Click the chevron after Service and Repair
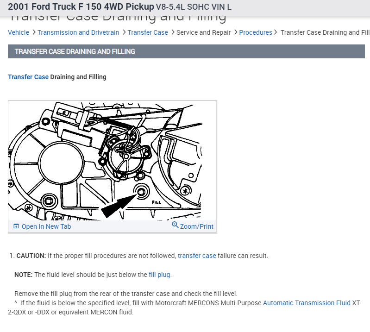Screen dimensions: 370x332 tap(235, 32)
